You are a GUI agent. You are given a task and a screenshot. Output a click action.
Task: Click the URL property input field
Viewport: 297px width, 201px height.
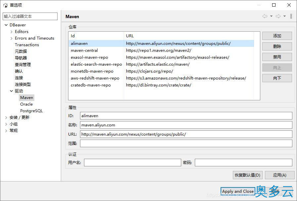[186, 134]
